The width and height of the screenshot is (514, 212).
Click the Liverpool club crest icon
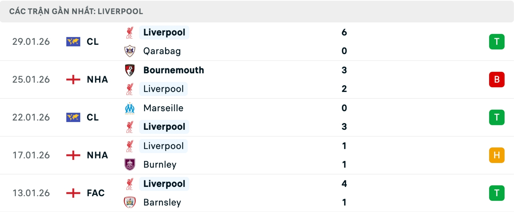(130, 32)
